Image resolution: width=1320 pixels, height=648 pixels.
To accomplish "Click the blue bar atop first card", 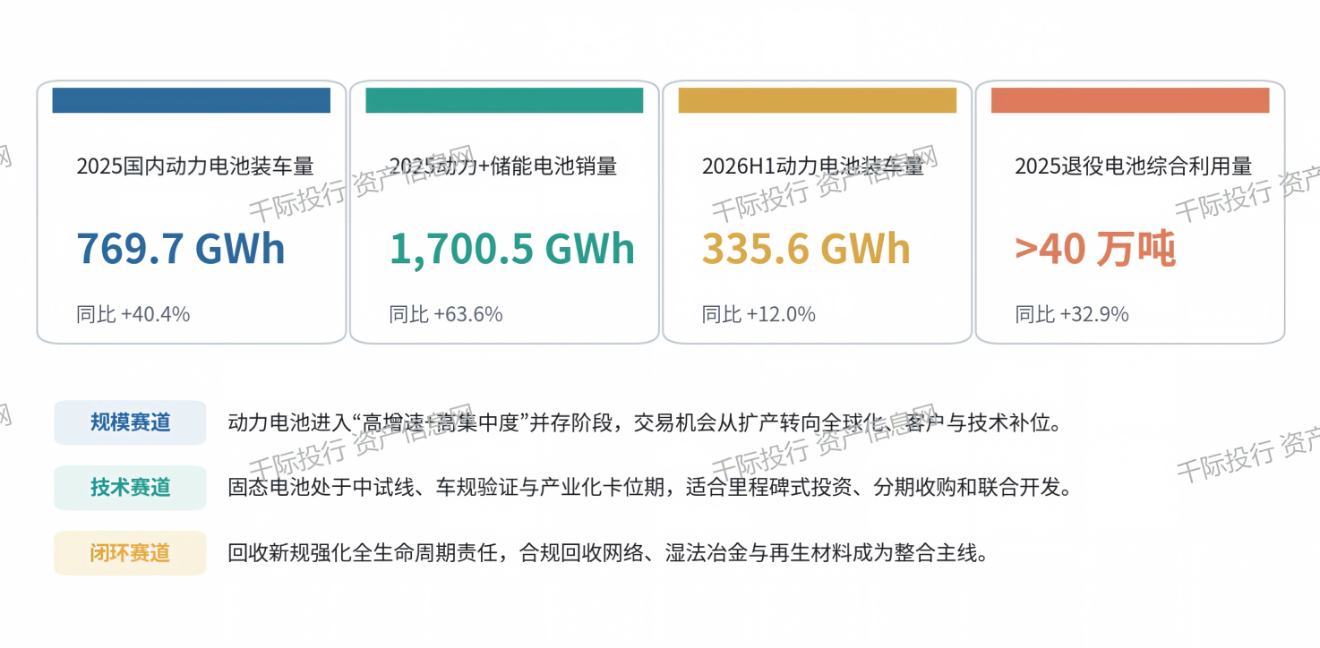I will pyautogui.click(x=192, y=100).
